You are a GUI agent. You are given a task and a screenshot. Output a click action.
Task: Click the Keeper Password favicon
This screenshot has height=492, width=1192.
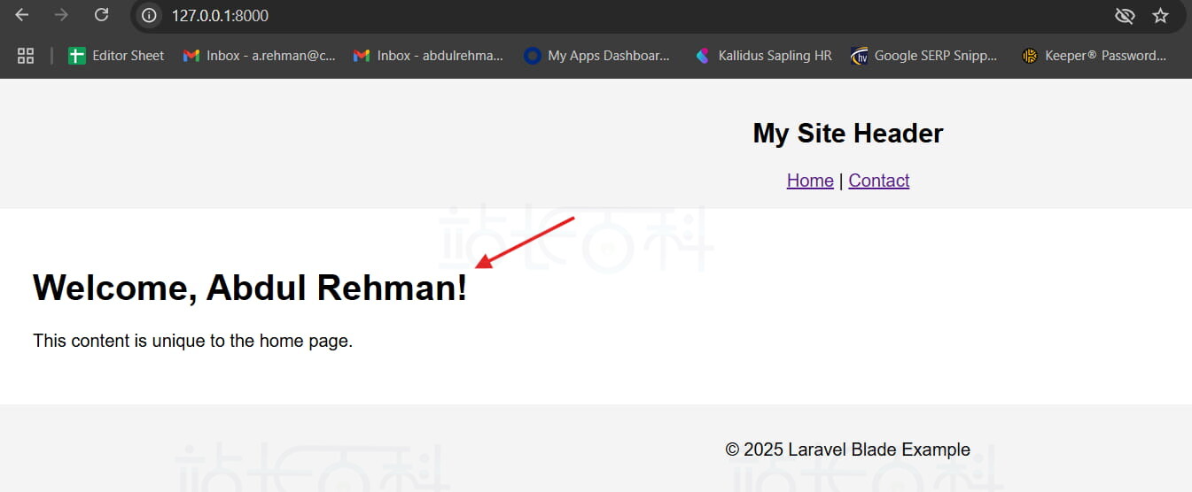(x=1030, y=56)
